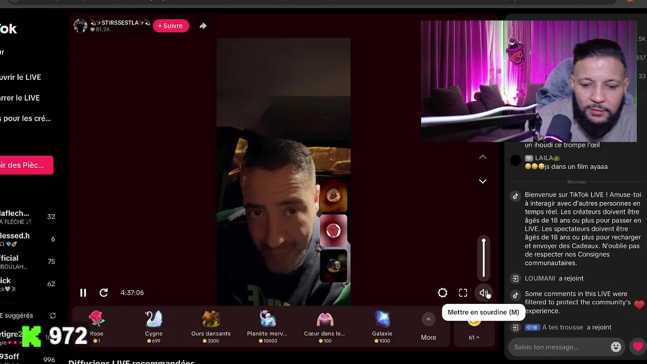This screenshot has width=647, height=364.
Task: Expand the gift list with More
Action: pos(428,328)
